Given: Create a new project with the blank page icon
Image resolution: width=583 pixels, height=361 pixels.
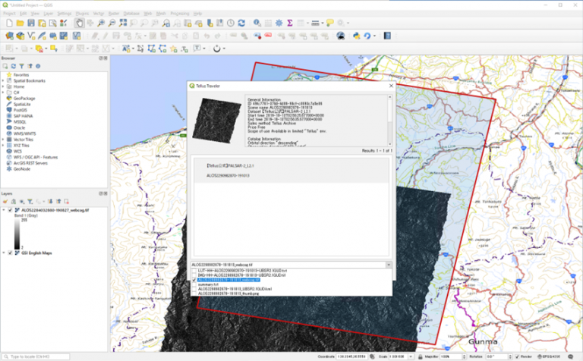Looking at the screenshot, I should pos(9,23).
